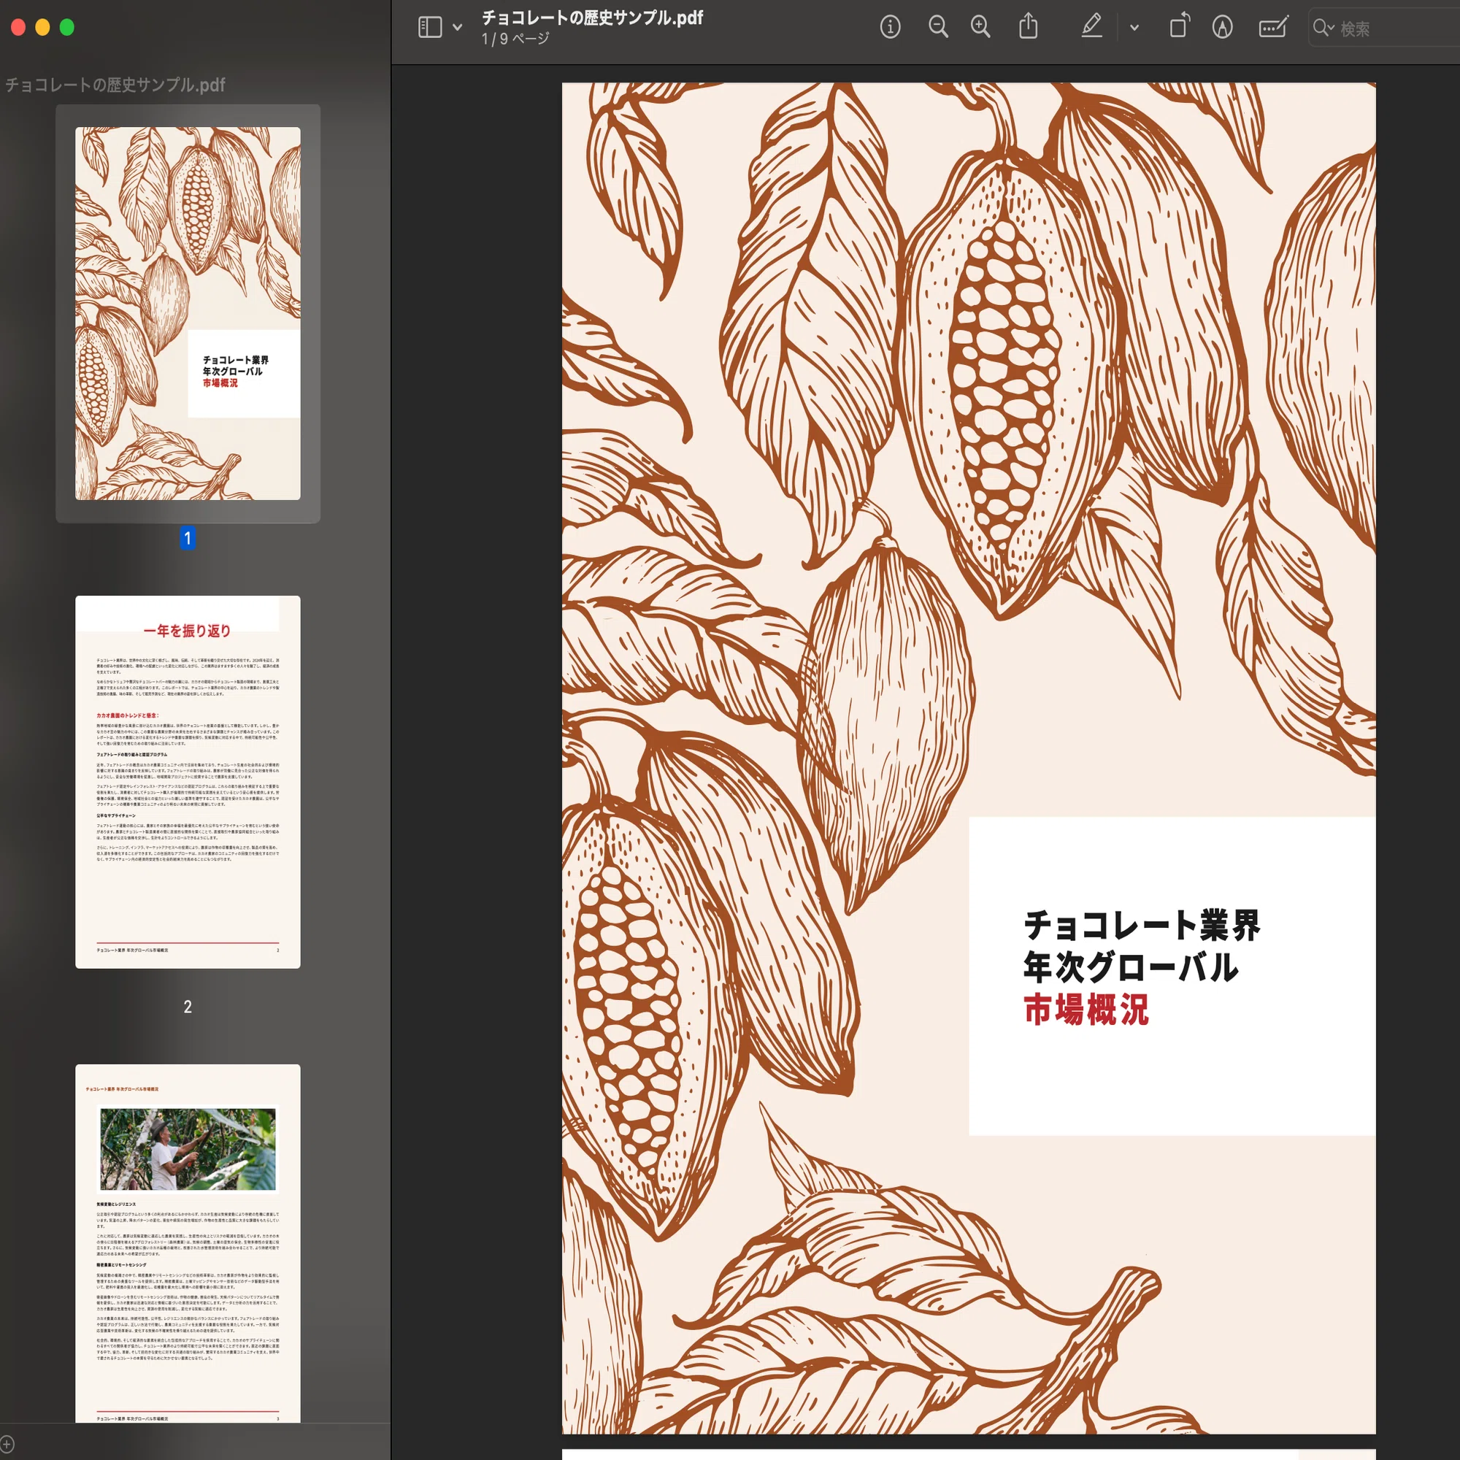
Task: Open the sidebar view options chevron
Action: click(x=457, y=27)
